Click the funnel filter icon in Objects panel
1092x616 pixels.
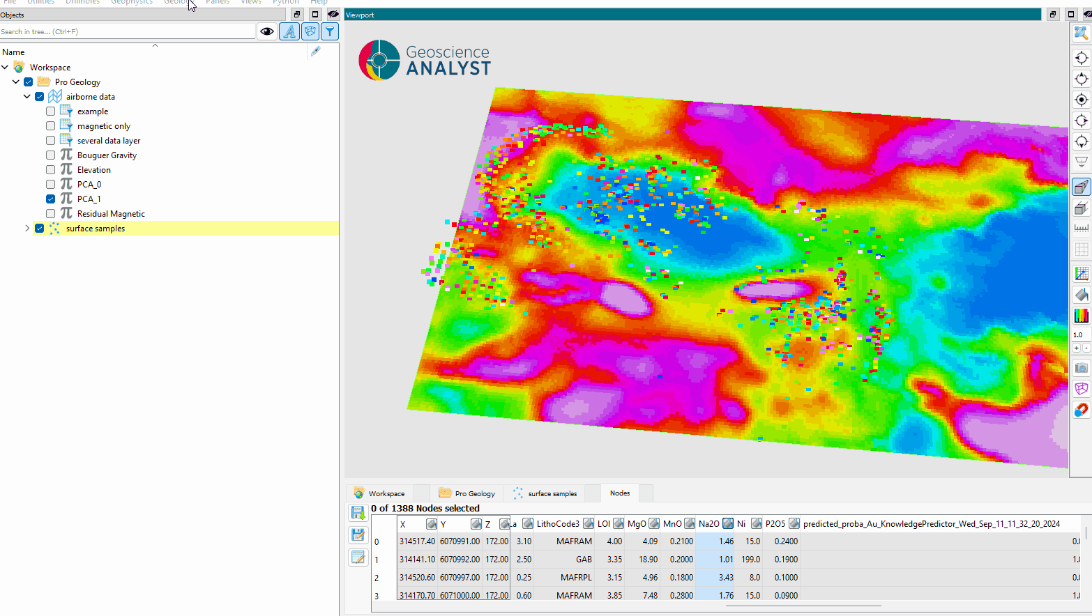[x=330, y=31]
